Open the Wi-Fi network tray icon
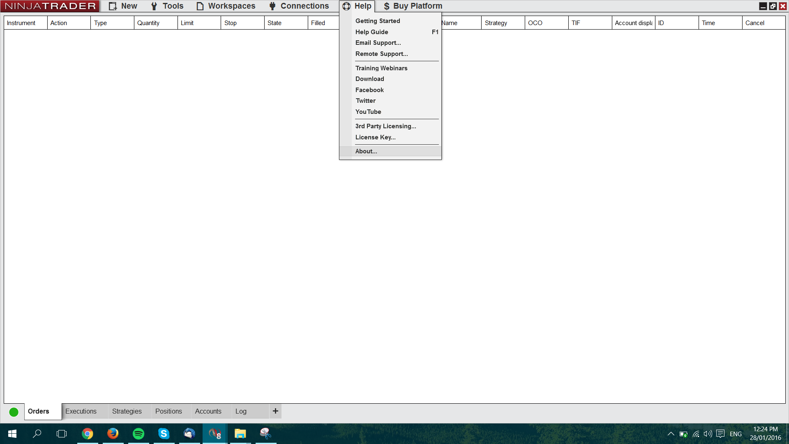The height and width of the screenshot is (444, 789). pyautogui.click(x=696, y=434)
